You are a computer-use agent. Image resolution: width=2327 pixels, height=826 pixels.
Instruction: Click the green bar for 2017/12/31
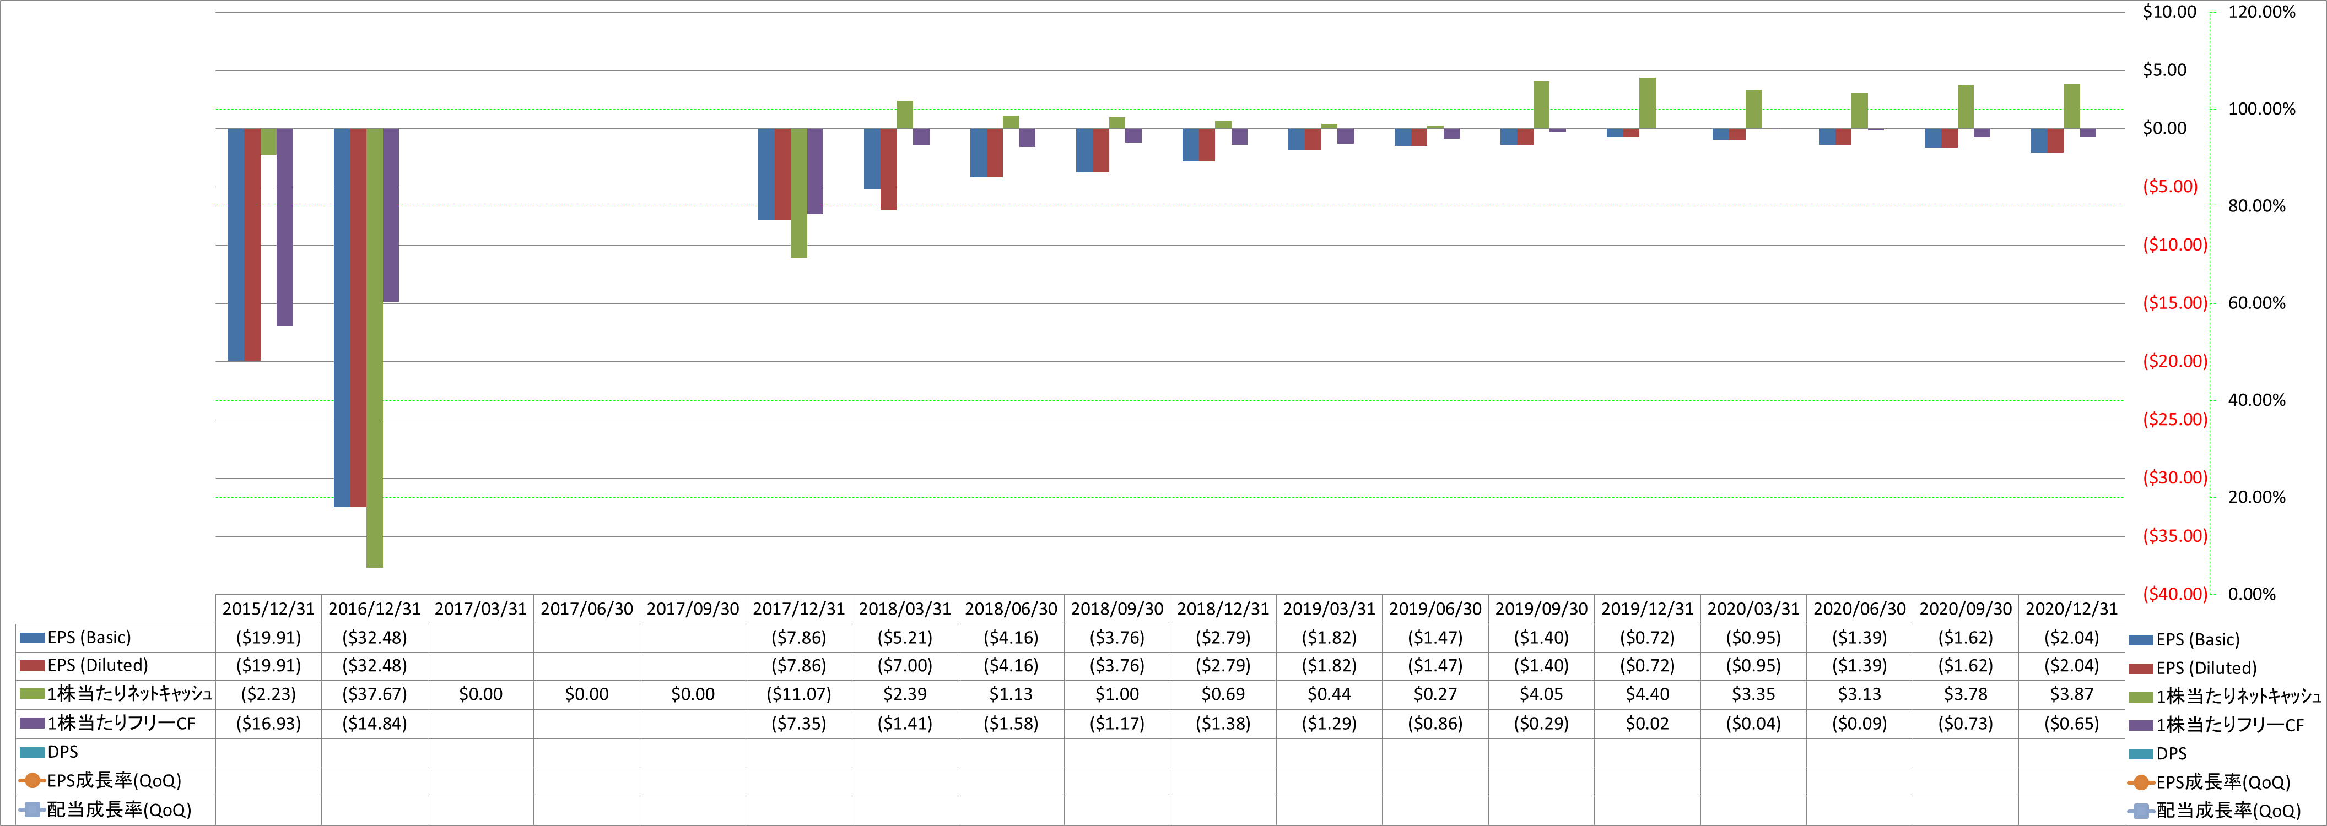coord(798,193)
